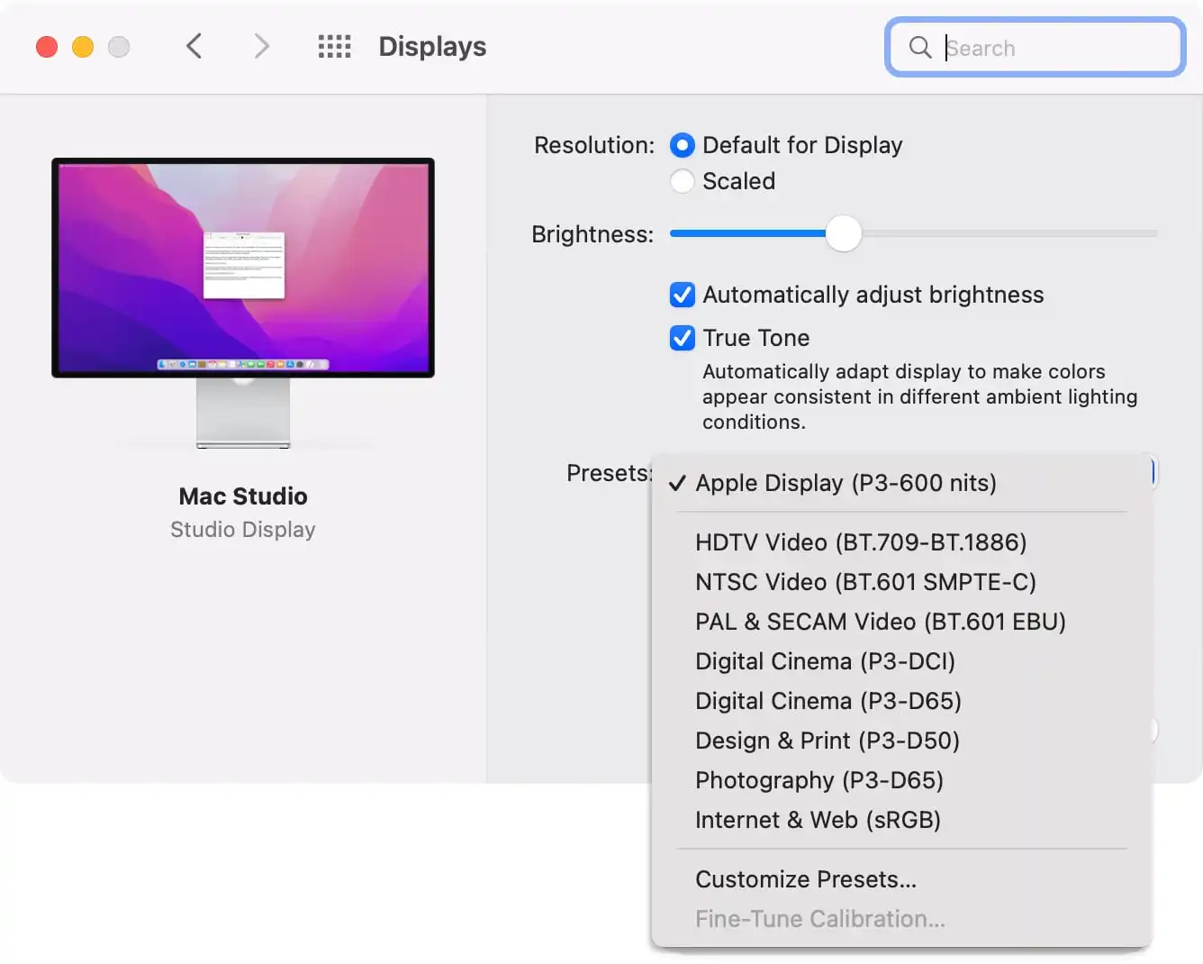This screenshot has height=964, width=1203.
Task: Click the forward navigation arrow
Action: tap(260, 46)
